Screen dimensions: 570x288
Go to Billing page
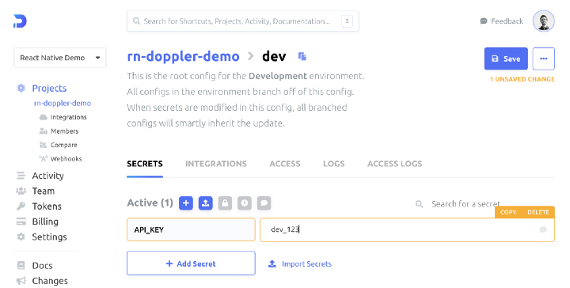(45, 222)
